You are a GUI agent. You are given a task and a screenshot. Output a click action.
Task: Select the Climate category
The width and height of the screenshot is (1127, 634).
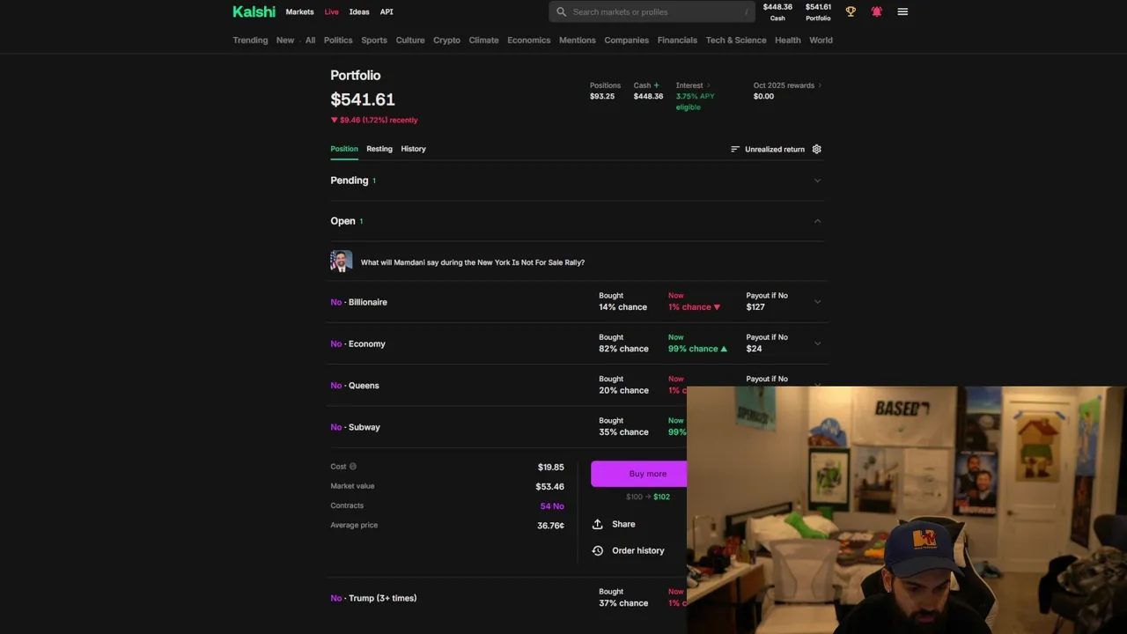coord(483,40)
